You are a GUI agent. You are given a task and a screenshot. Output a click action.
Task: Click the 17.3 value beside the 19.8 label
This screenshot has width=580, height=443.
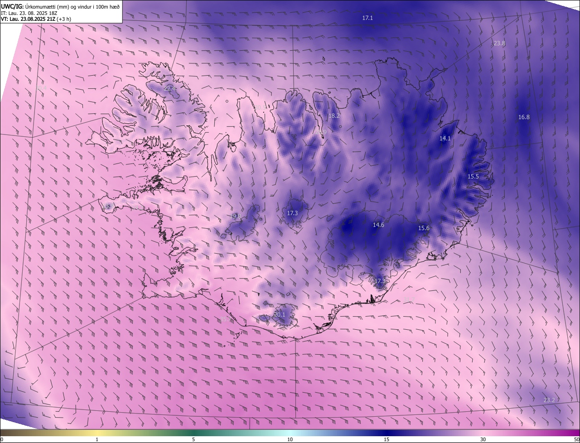tap(292, 213)
